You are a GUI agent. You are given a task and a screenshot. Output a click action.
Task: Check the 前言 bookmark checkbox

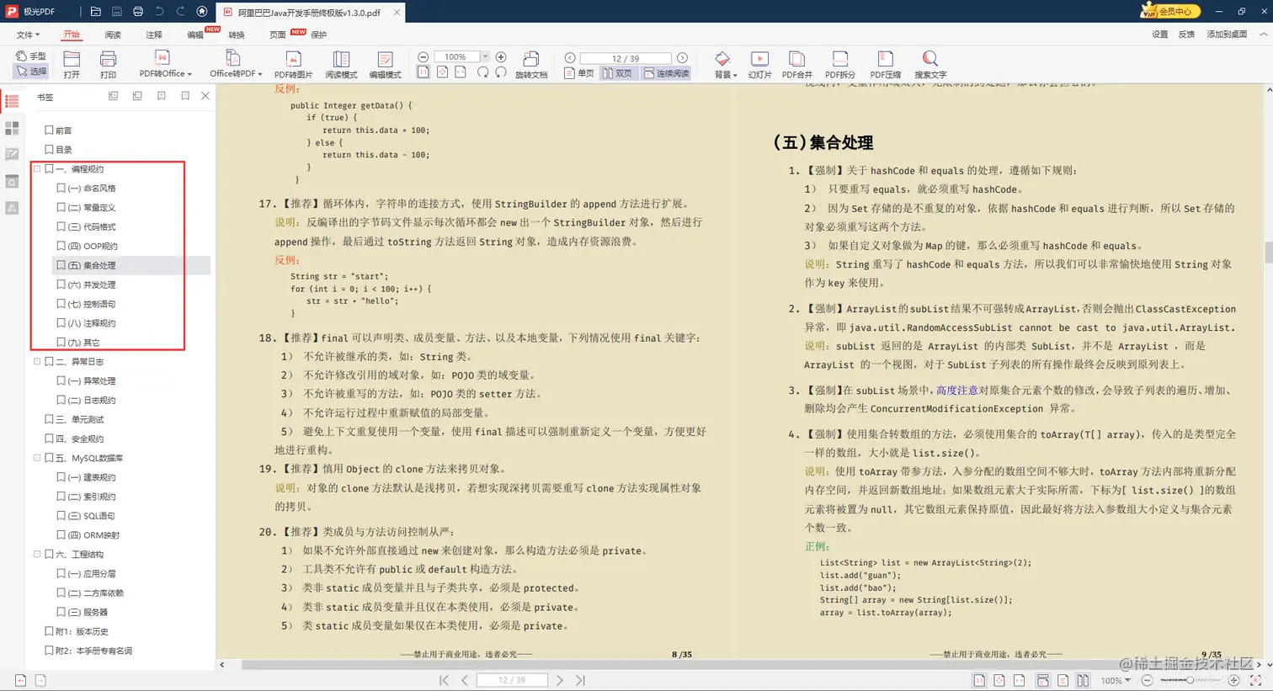(x=49, y=130)
